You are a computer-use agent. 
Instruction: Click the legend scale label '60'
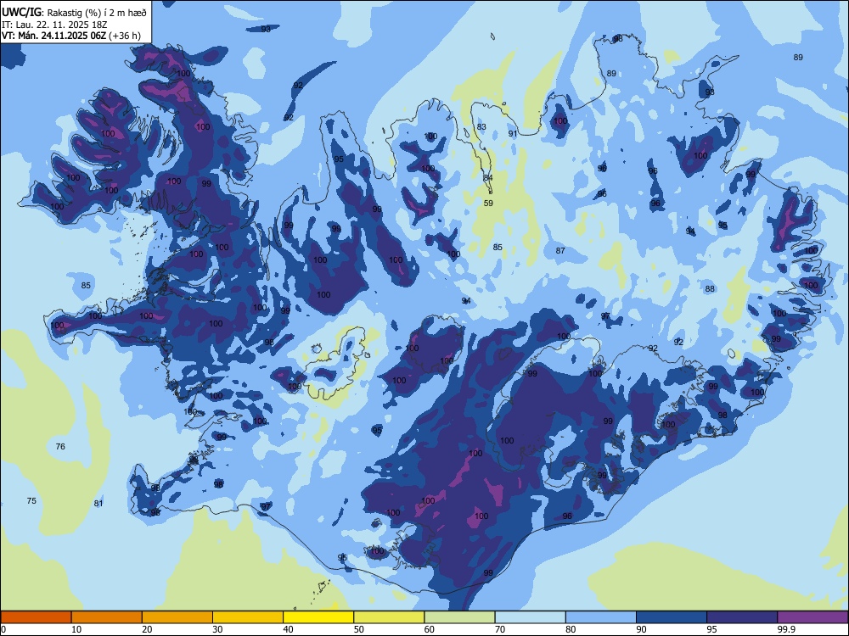tap(430, 629)
